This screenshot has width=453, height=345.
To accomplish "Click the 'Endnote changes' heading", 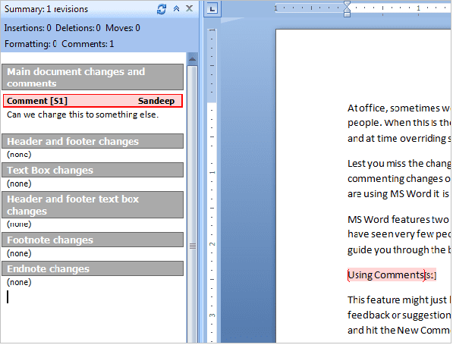I will 93,268.
